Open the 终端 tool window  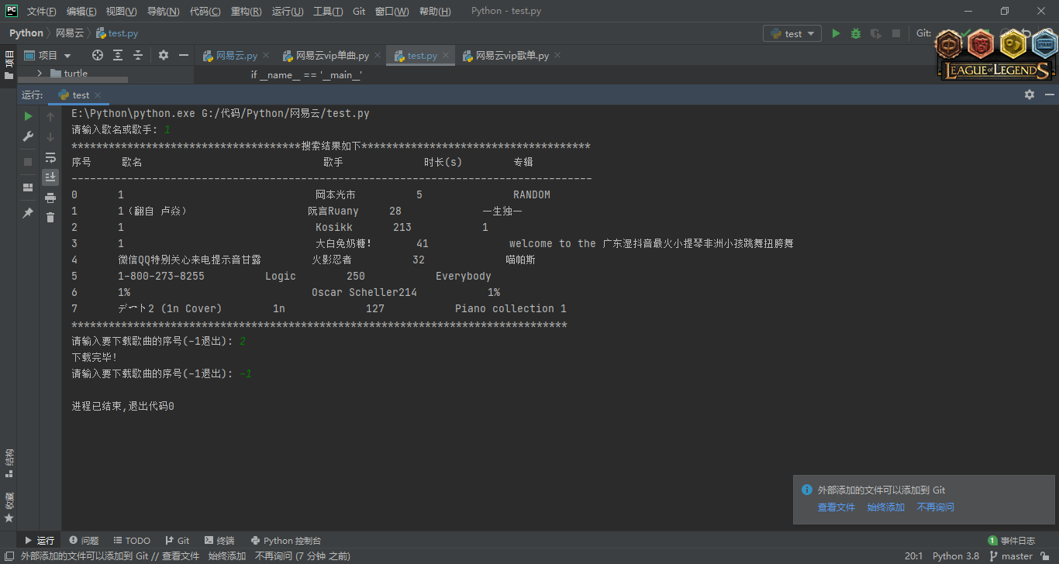pyautogui.click(x=219, y=541)
